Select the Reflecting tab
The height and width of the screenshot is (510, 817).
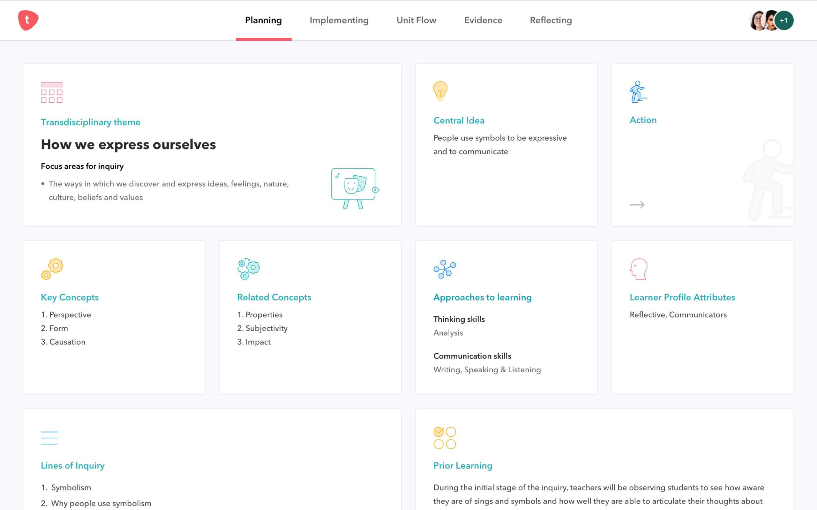pyautogui.click(x=551, y=20)
